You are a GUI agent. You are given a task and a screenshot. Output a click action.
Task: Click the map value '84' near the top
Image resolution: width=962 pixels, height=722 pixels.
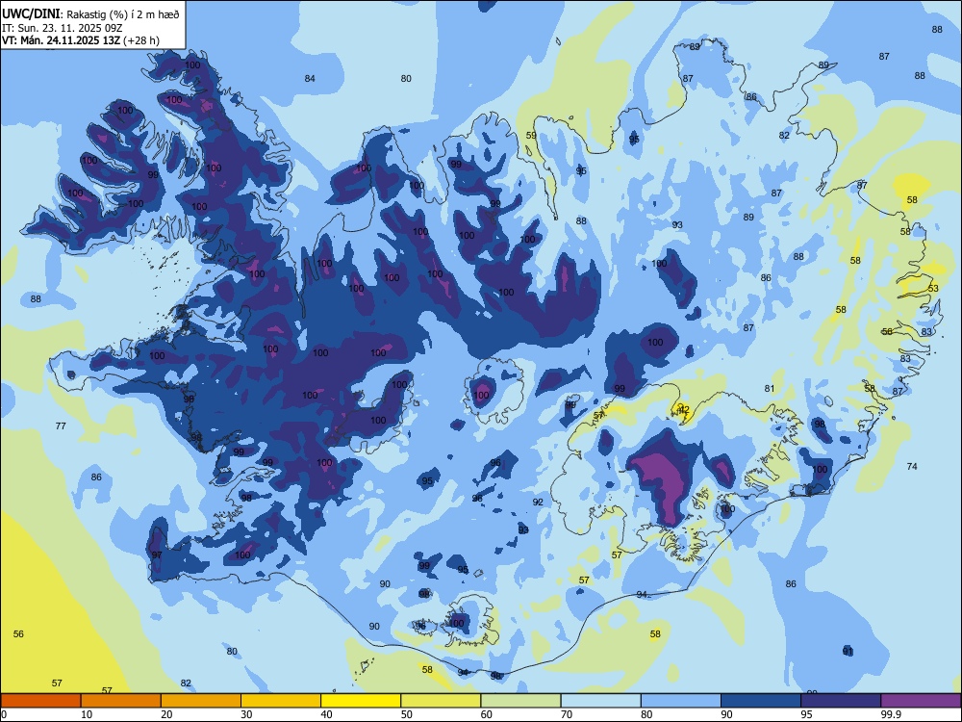point(310,79)
